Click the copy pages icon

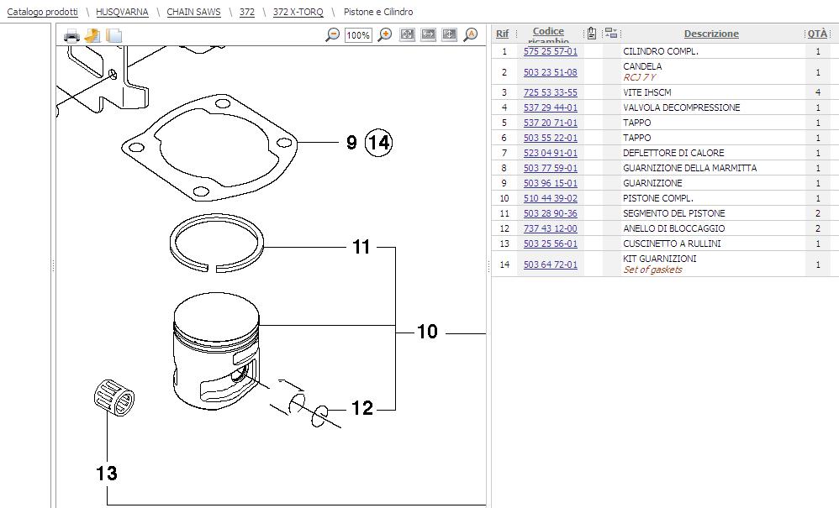pyautogui.click(x=114, y=35)
